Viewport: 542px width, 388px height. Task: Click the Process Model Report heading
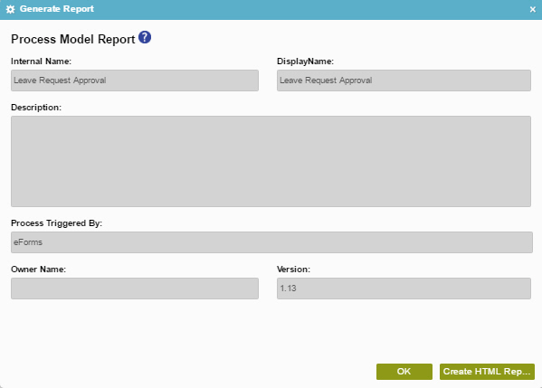(x=73, y=39)
